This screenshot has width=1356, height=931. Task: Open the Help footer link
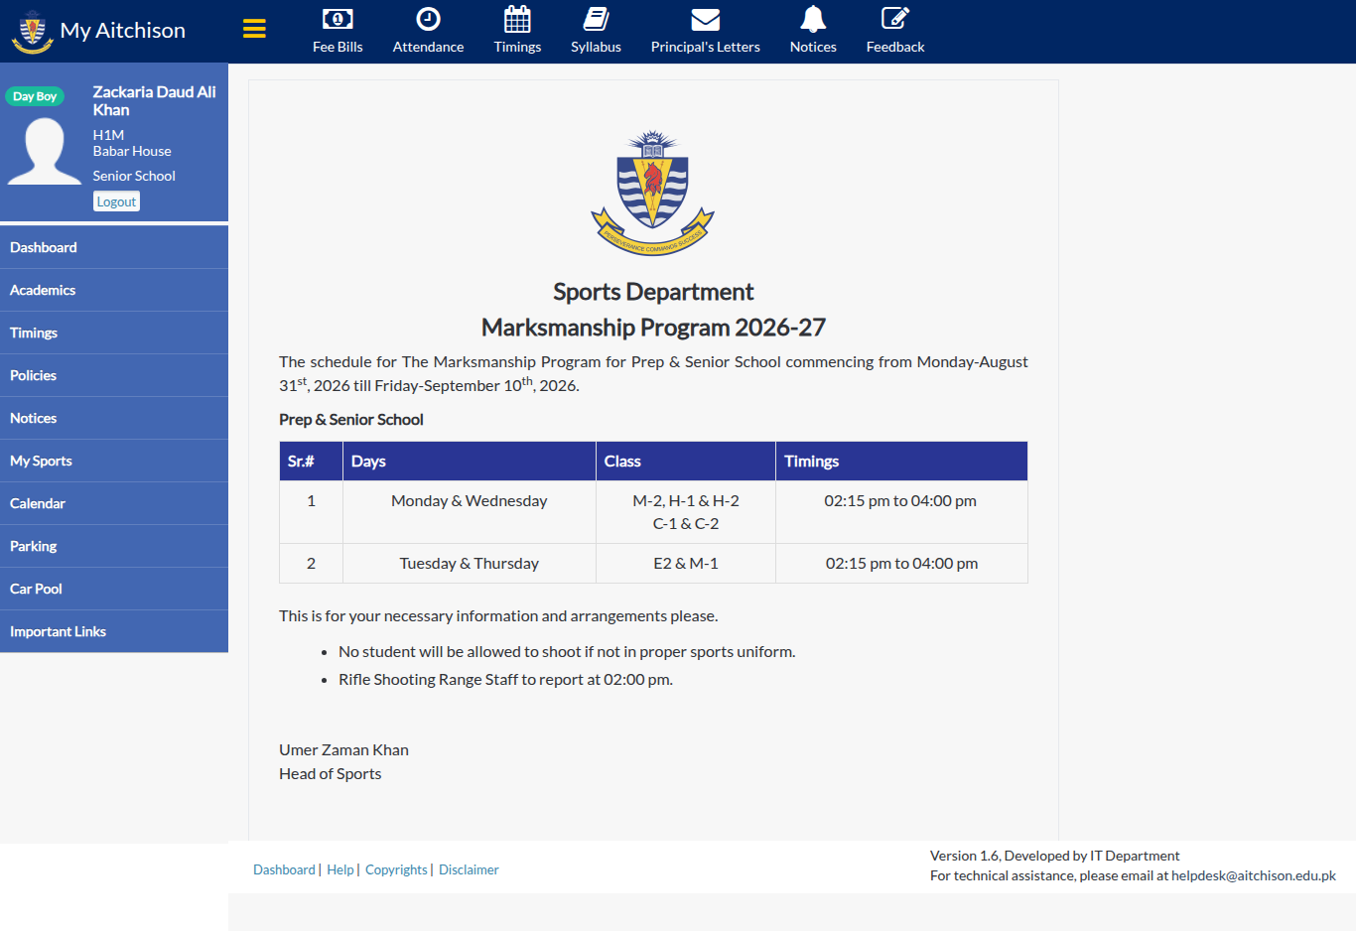(340, 869)
